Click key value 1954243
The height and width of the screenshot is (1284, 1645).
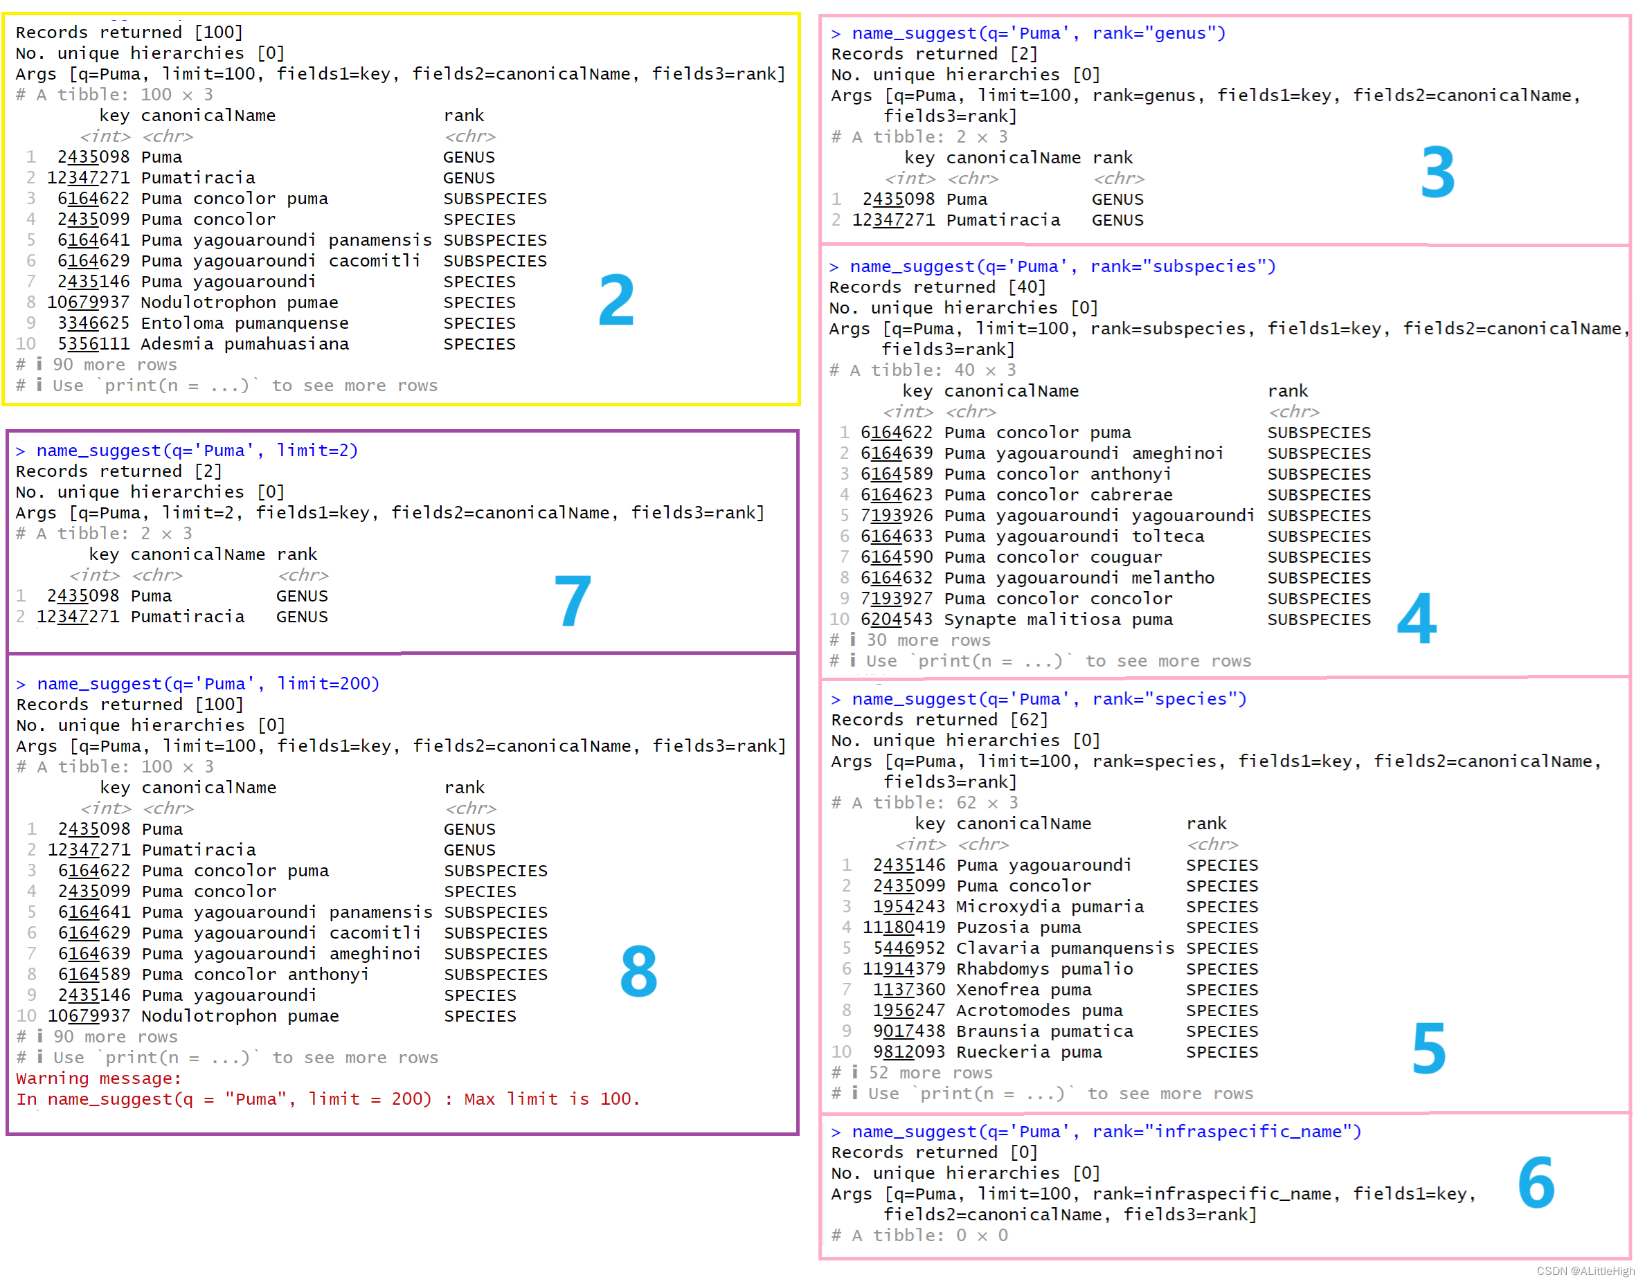[909, 907]
